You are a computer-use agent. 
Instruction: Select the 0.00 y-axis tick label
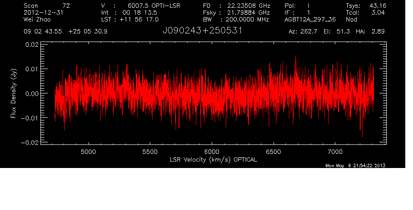pos(32,93)
